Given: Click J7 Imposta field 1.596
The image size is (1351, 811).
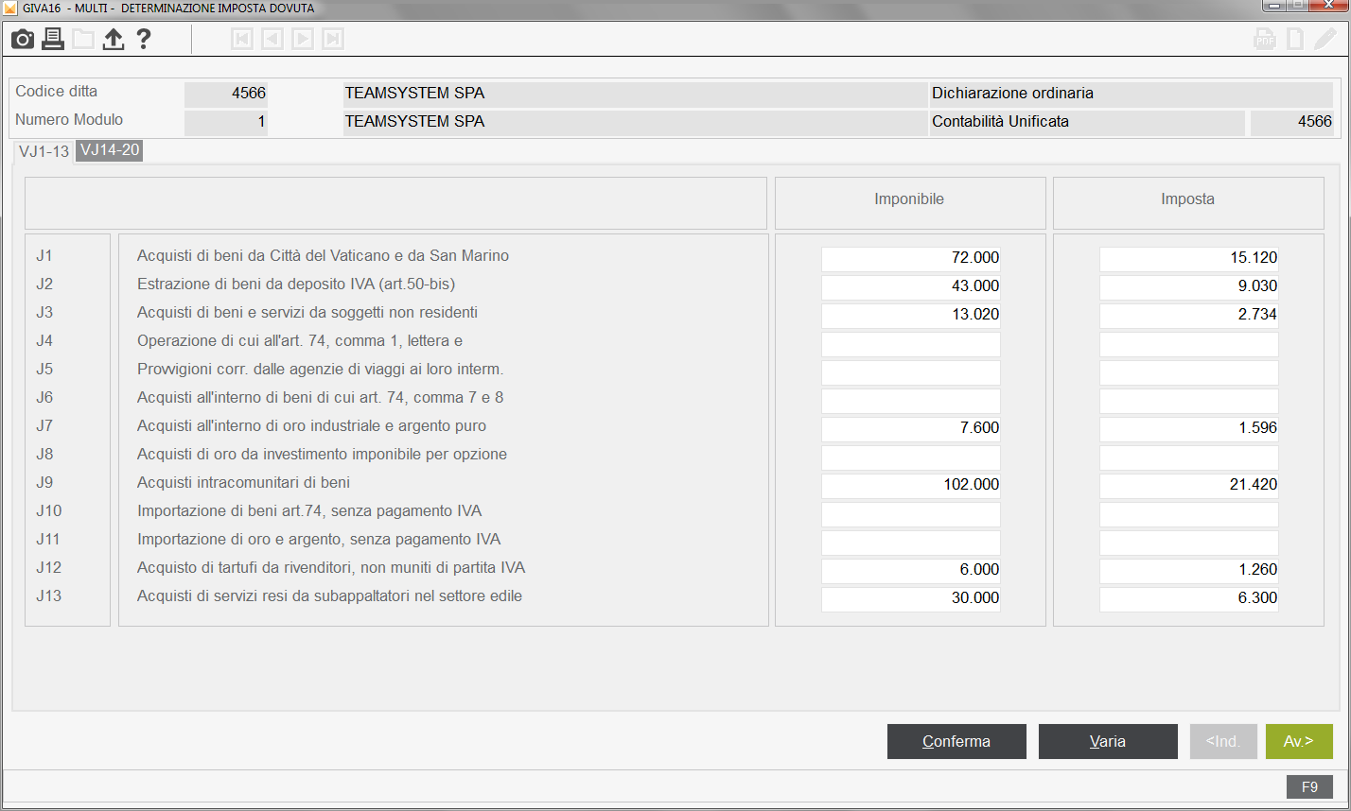Looking at the screenshot, I should point(1189,428).
